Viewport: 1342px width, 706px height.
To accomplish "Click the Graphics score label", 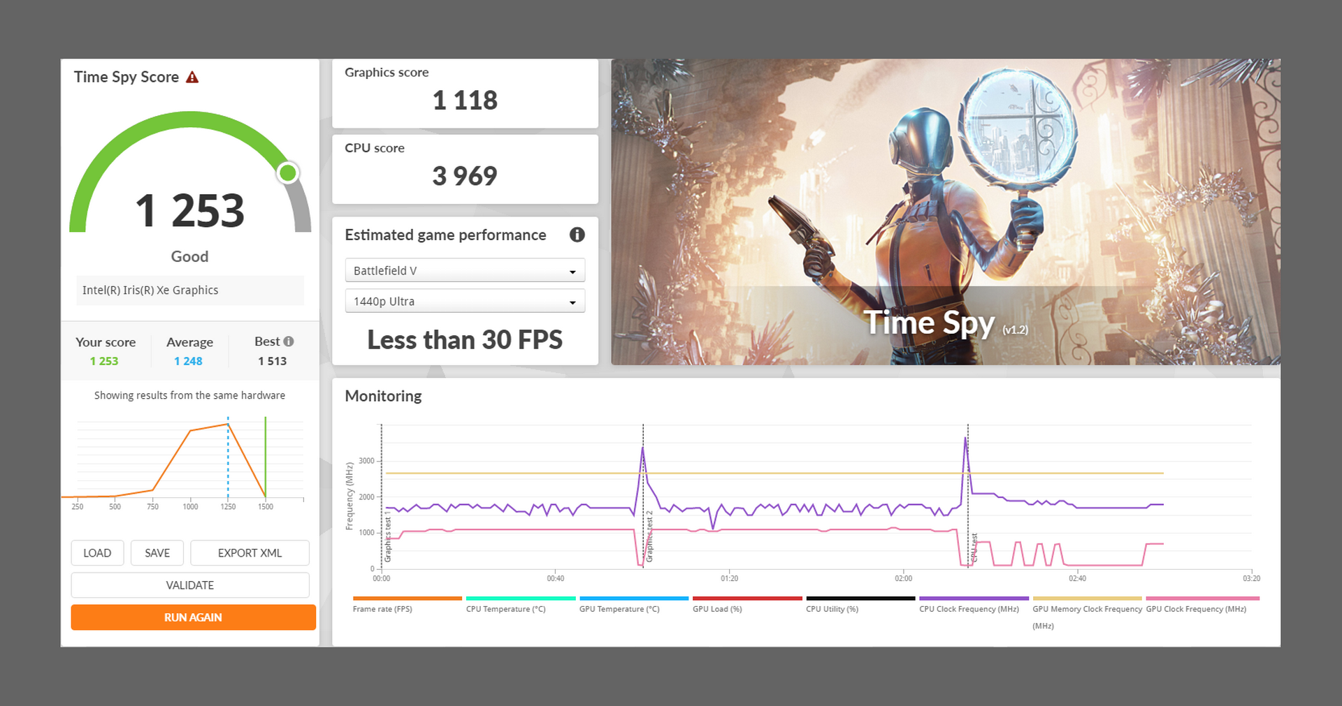I will tap(387, 72).
